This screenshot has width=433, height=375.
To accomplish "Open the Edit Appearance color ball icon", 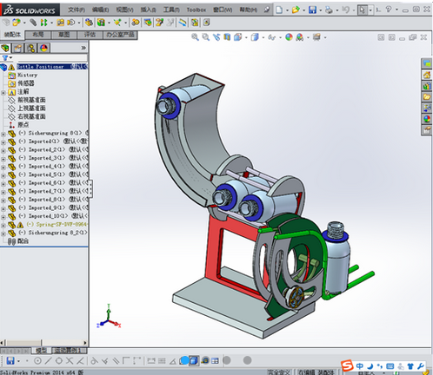I will click(289, 37).
